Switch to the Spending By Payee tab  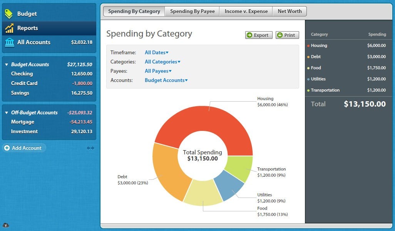192,11
